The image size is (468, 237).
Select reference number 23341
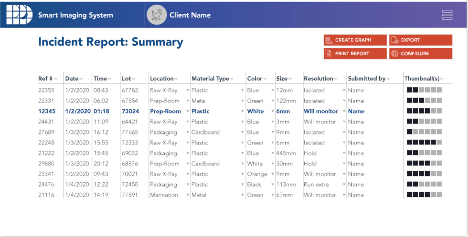[46, 174]
